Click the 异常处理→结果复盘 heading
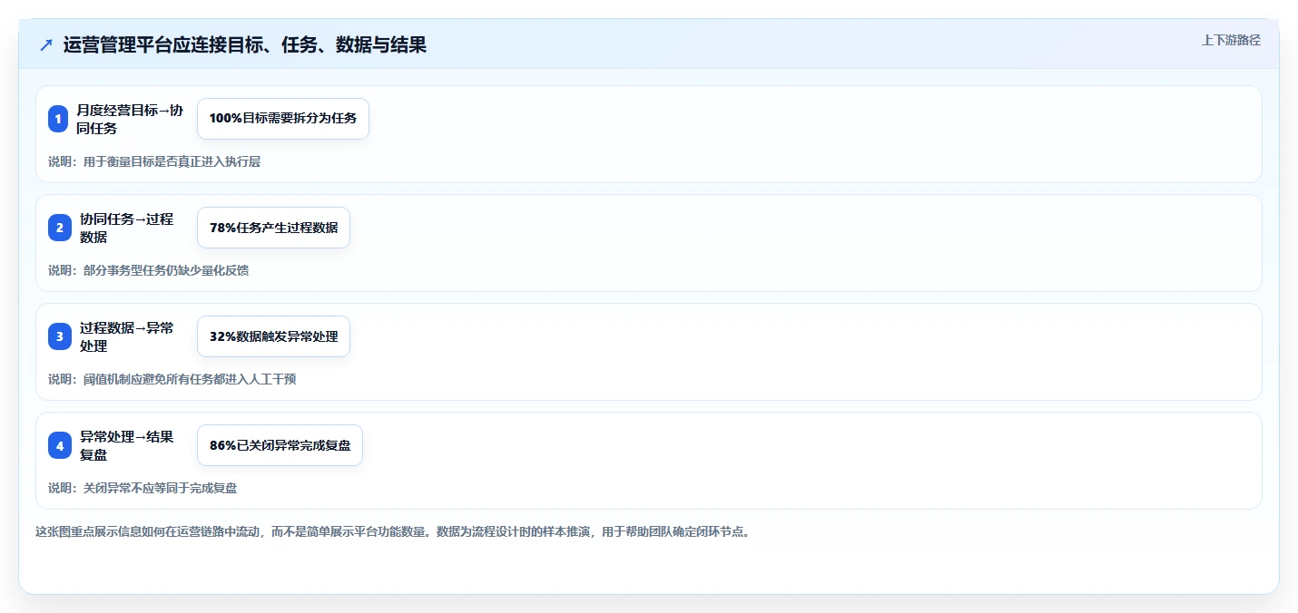 tap(126, 445)
